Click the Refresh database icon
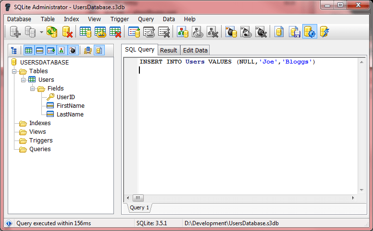Image resolution: width=373 pixels, height=231 pixels. 52,32
